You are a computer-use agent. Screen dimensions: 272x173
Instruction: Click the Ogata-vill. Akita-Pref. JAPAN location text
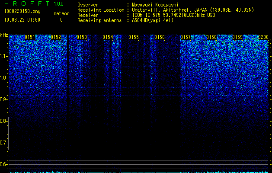[193, 10]
